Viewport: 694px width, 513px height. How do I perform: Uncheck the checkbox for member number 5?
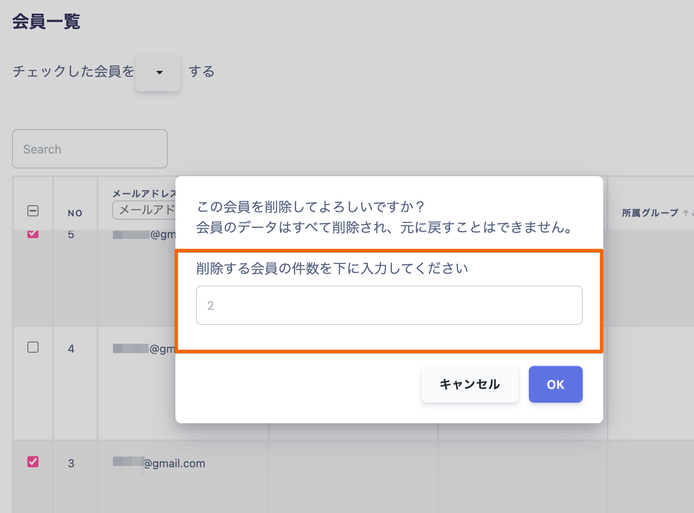(33, 234)
